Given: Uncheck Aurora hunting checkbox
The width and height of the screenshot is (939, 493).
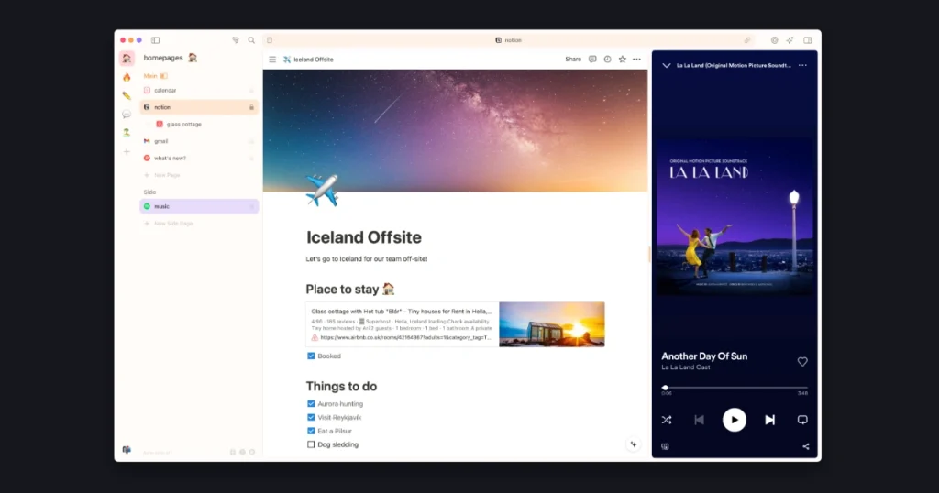Looking at the screenshot, I should tap(311, 404).
